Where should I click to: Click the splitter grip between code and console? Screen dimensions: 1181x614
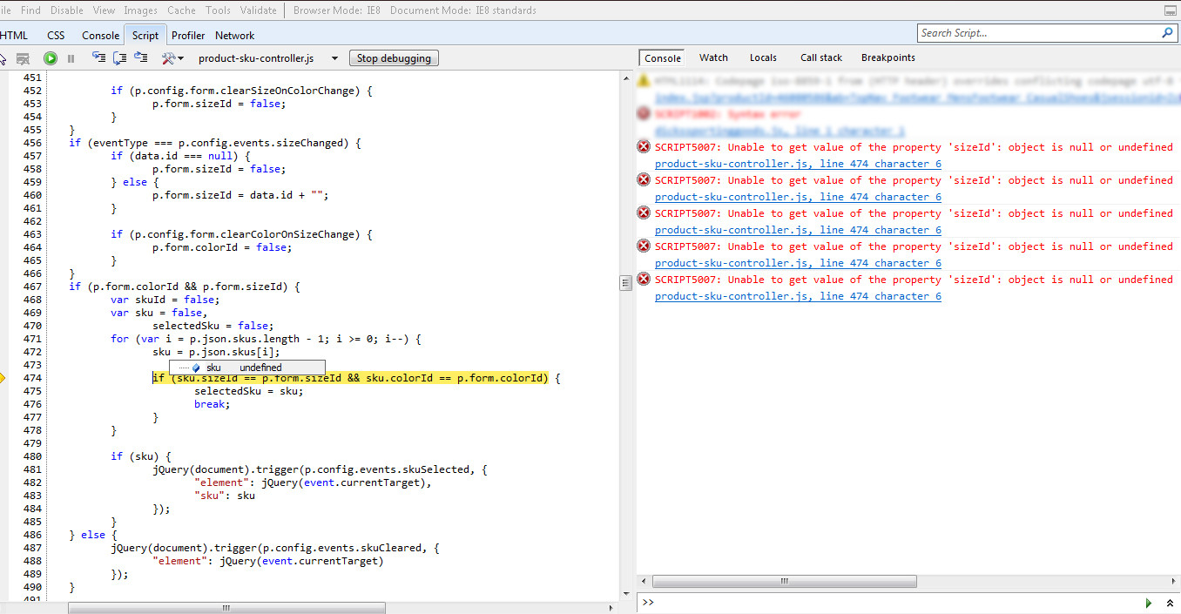625,283
